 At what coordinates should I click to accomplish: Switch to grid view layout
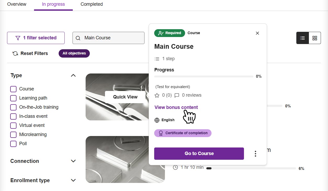pyautogui.click(x=314, y=38)
